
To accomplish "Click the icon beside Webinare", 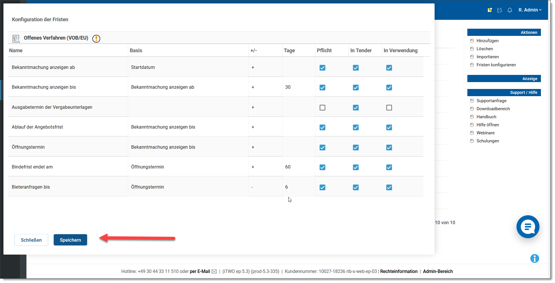I will click(x=472, y=133).
